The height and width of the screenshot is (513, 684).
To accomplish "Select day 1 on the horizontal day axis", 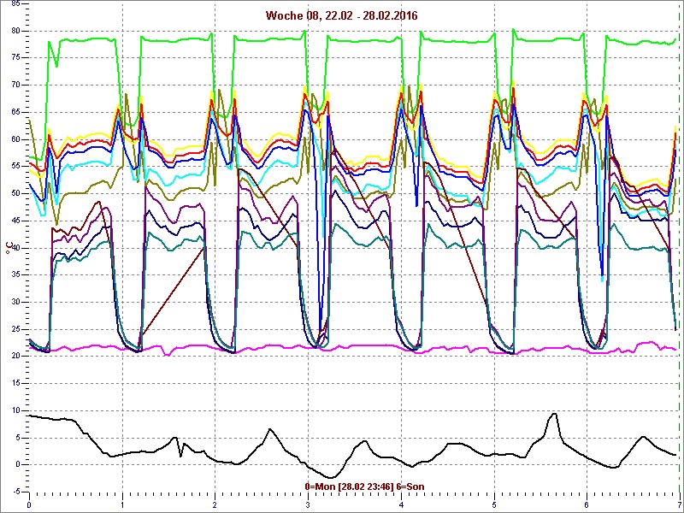I will coord(122,505).
